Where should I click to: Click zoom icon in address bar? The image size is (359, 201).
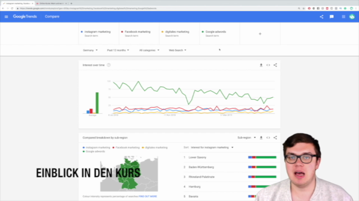pyautogui.click(x=299, y=8)
